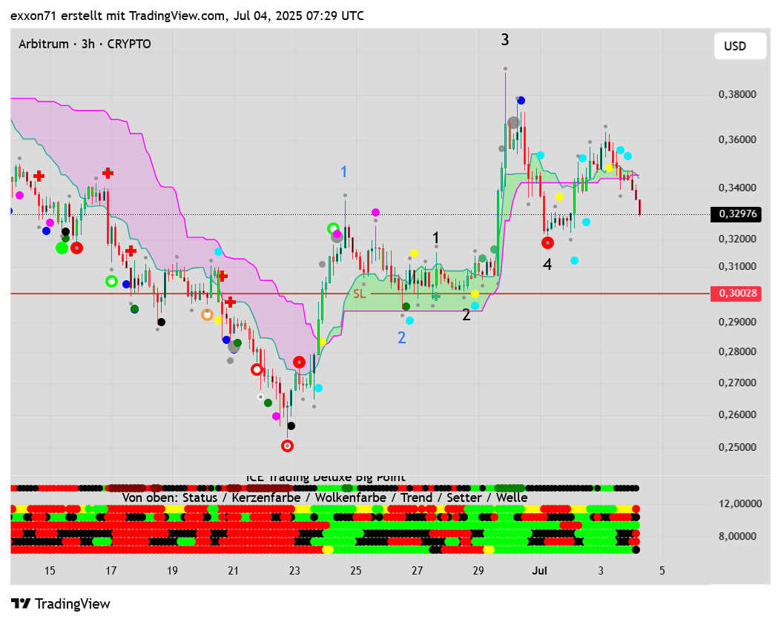Select the black wave label 4

point(547,265)
